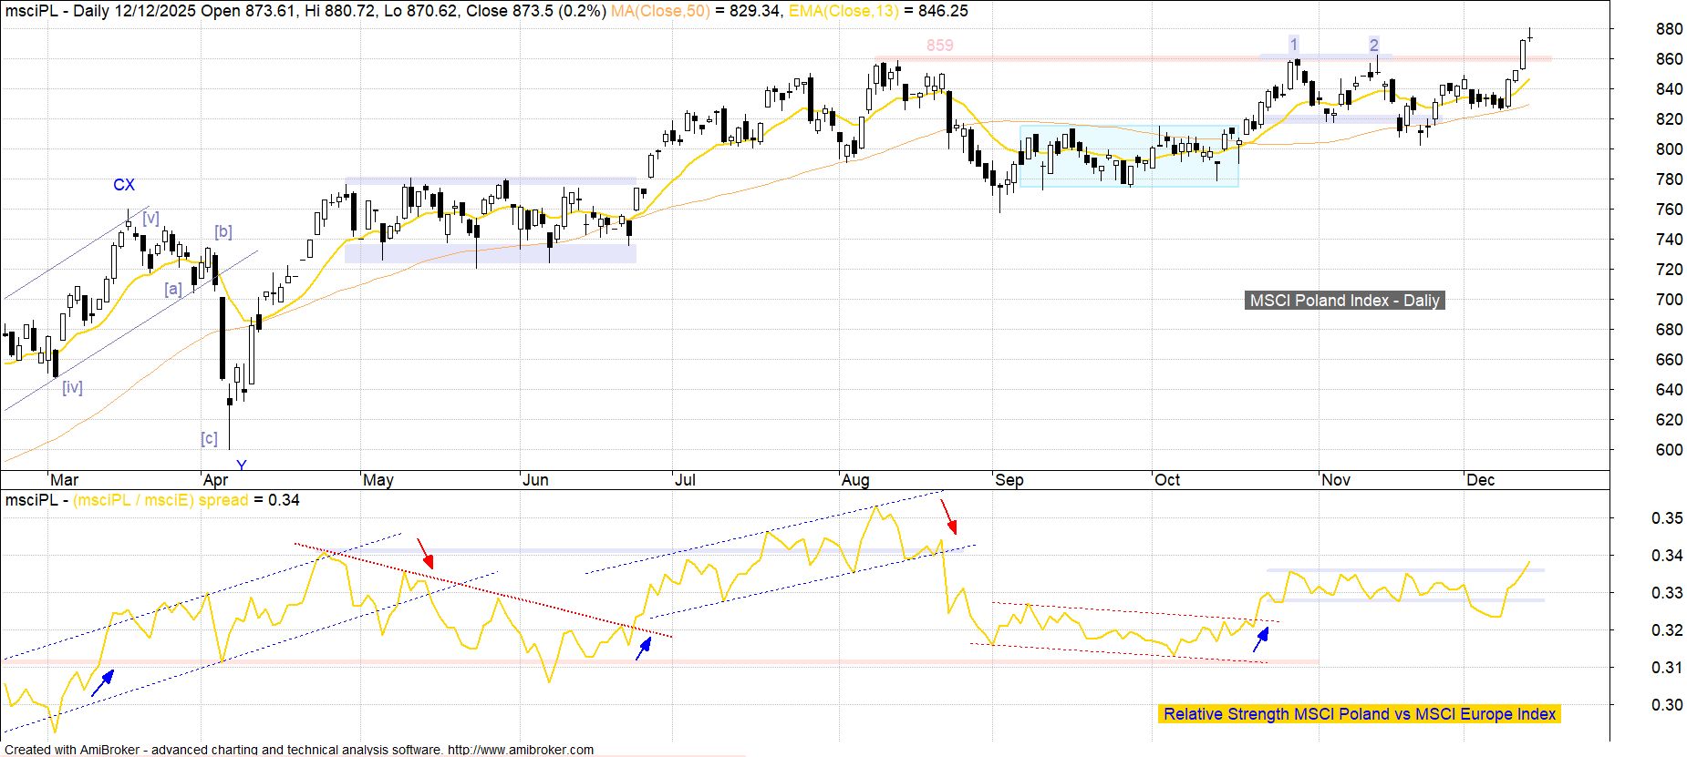Screen dimensions: 1687x757
Task: Click the Relative Strength MSCI Poland vs Europe label
Action: point(1359,714)
